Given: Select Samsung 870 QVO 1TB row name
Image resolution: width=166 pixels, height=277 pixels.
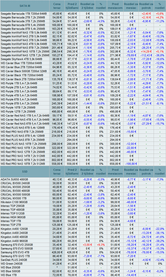Looking at the screenshot, I should click(x=15, y=256).
